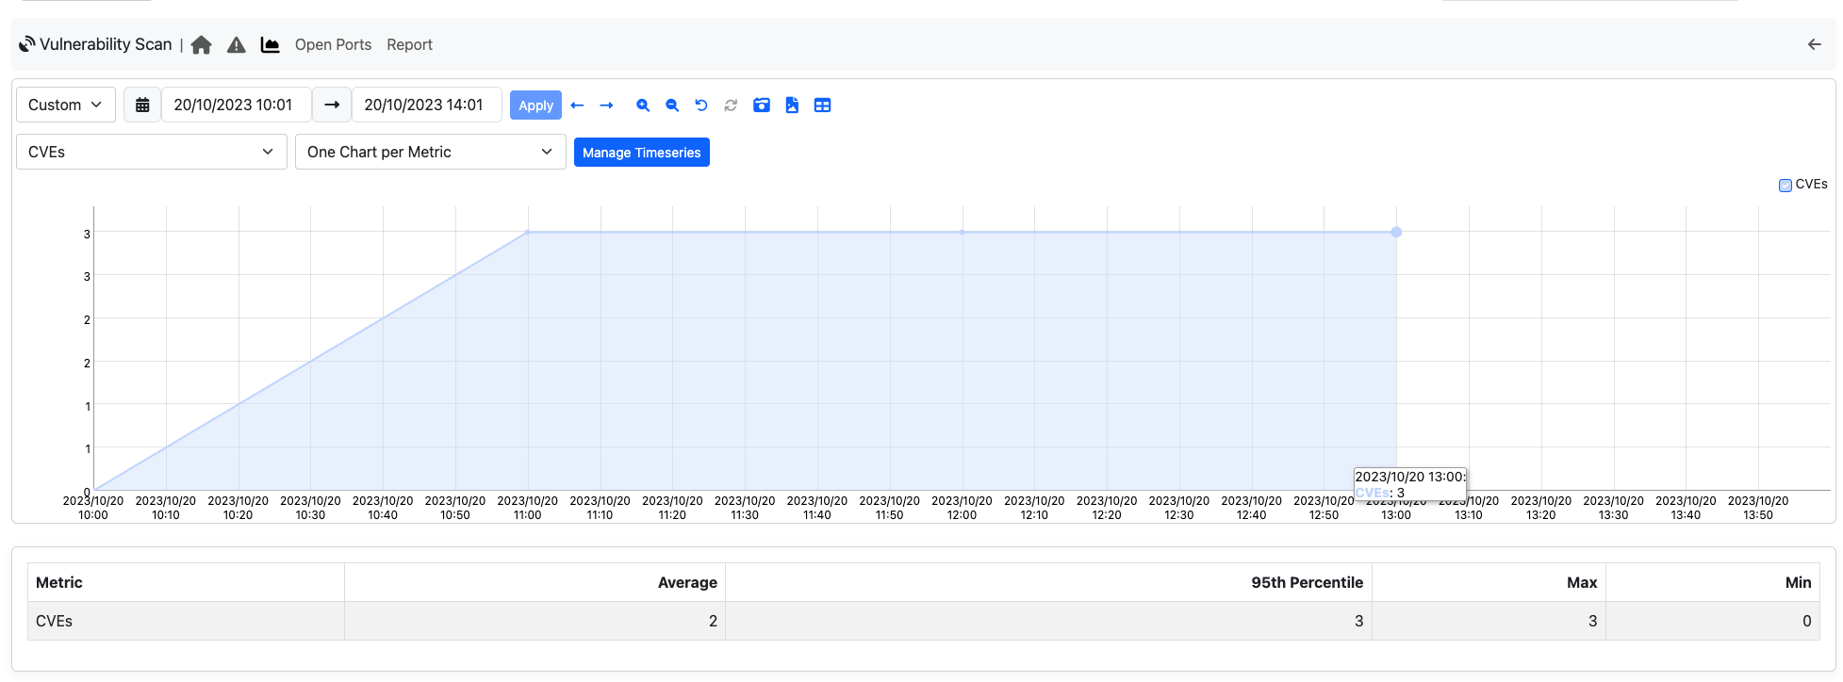Screen dimensions: 1843x682
Task: Download the chart as an image file
Action: click(792, 106)
